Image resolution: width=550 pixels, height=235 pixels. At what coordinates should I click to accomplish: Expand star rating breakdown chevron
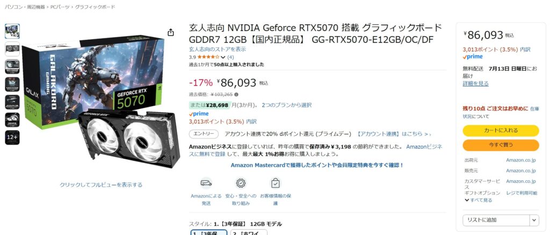coord(223,57)
